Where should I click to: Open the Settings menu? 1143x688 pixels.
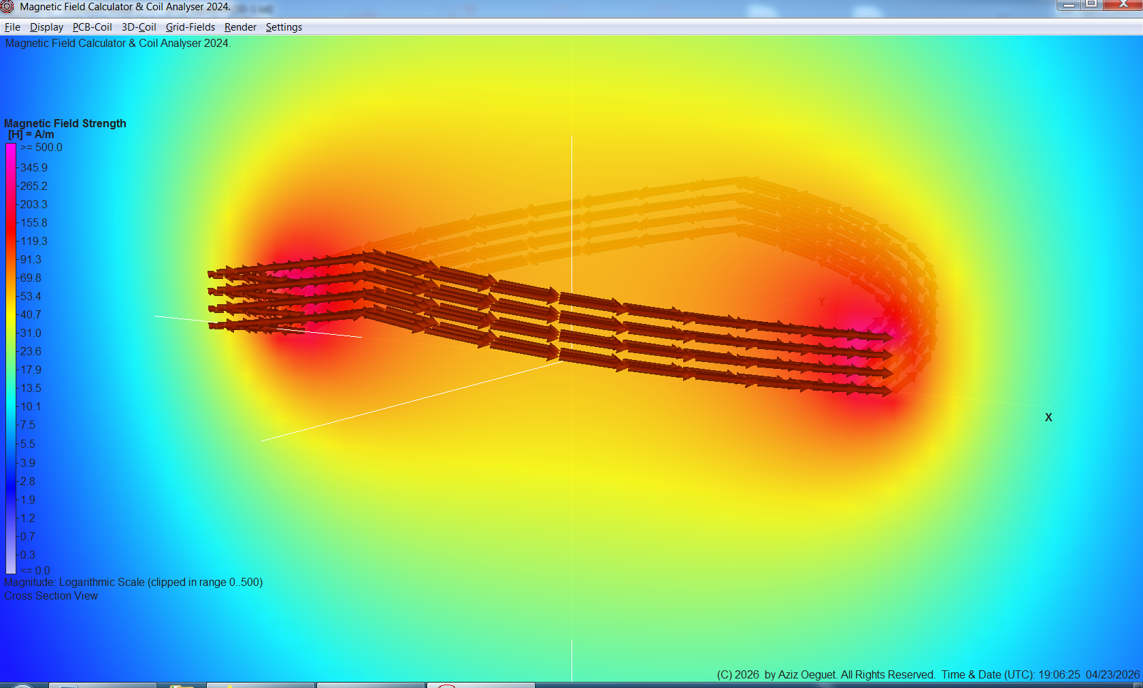(x=284, y=27)
